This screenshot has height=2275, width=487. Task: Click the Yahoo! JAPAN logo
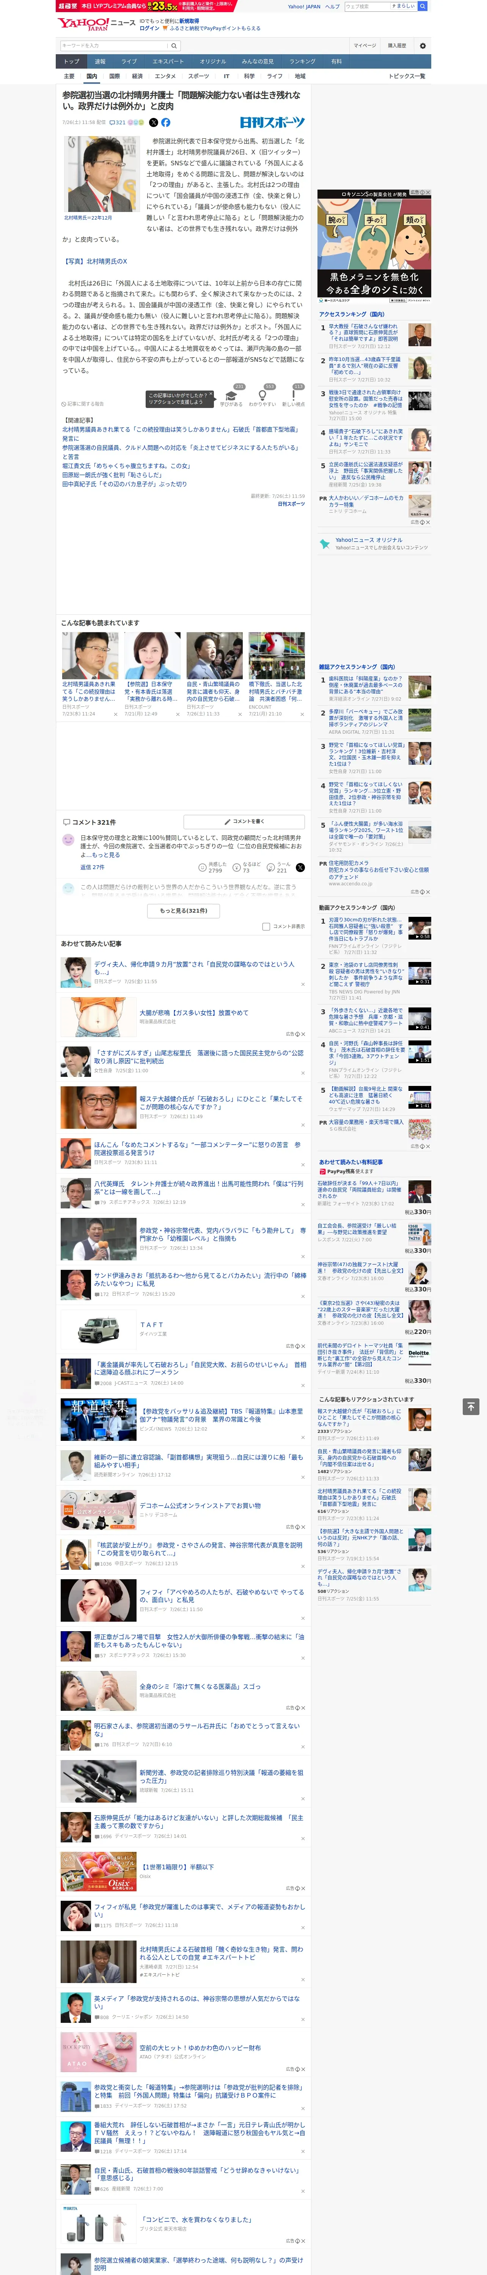[83, 24]
